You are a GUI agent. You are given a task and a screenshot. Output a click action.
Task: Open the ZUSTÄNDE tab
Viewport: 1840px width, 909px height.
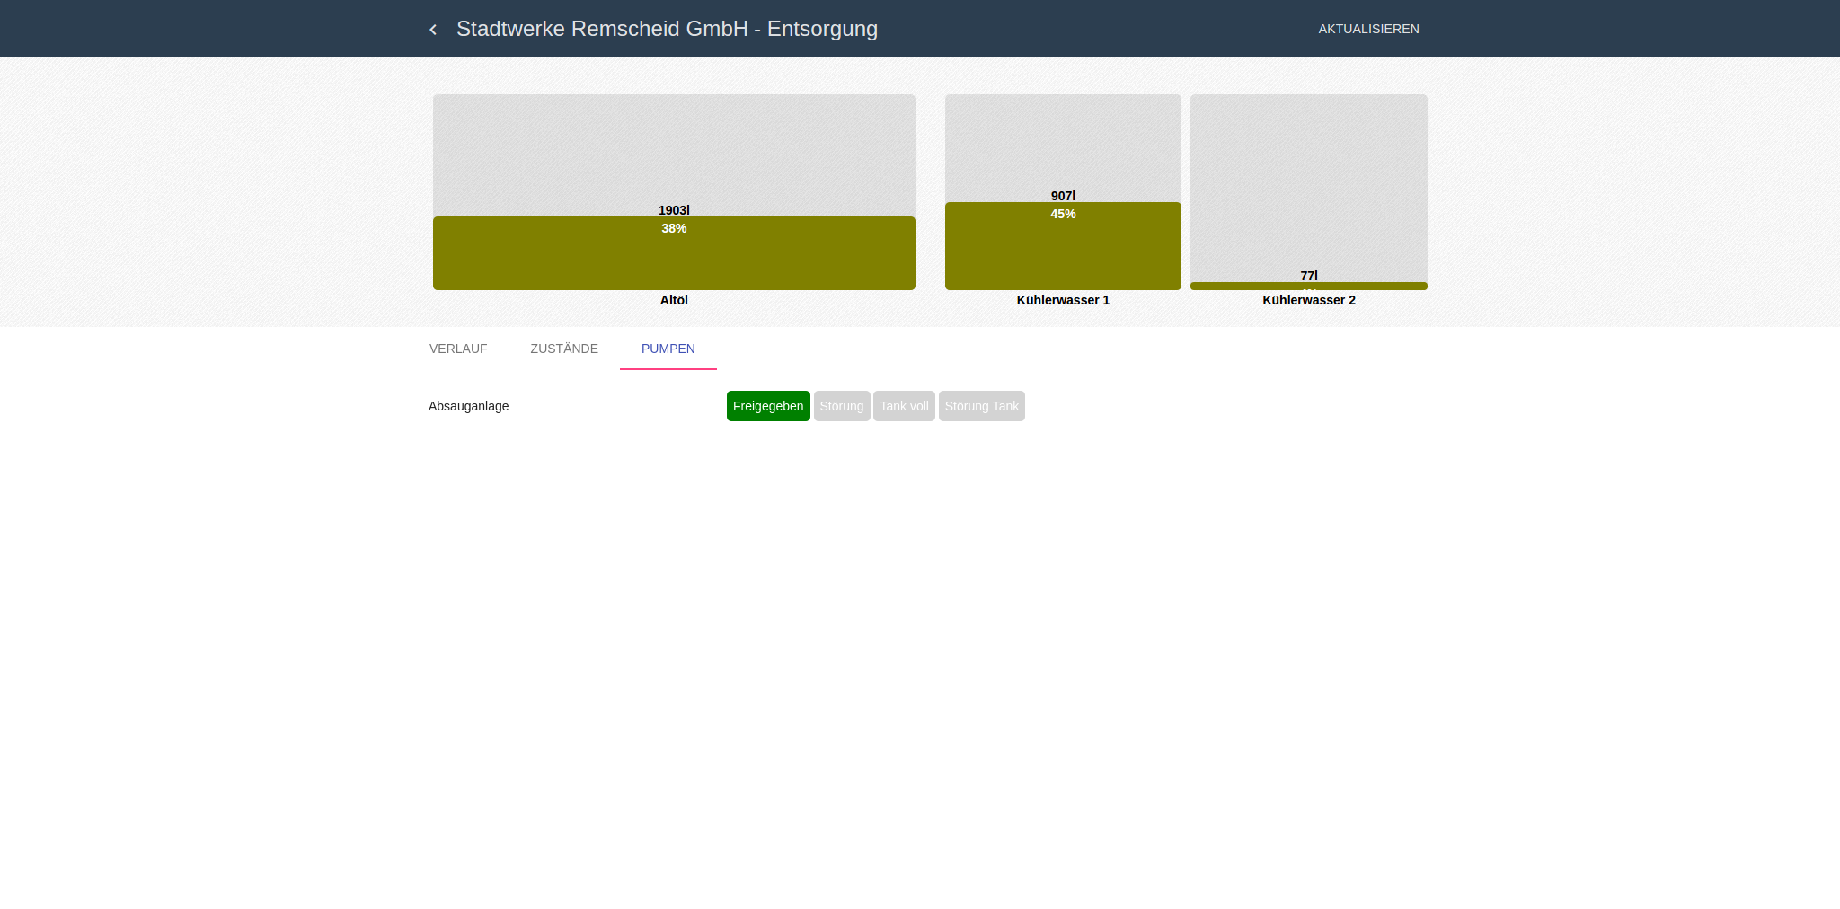pos(563,349)
